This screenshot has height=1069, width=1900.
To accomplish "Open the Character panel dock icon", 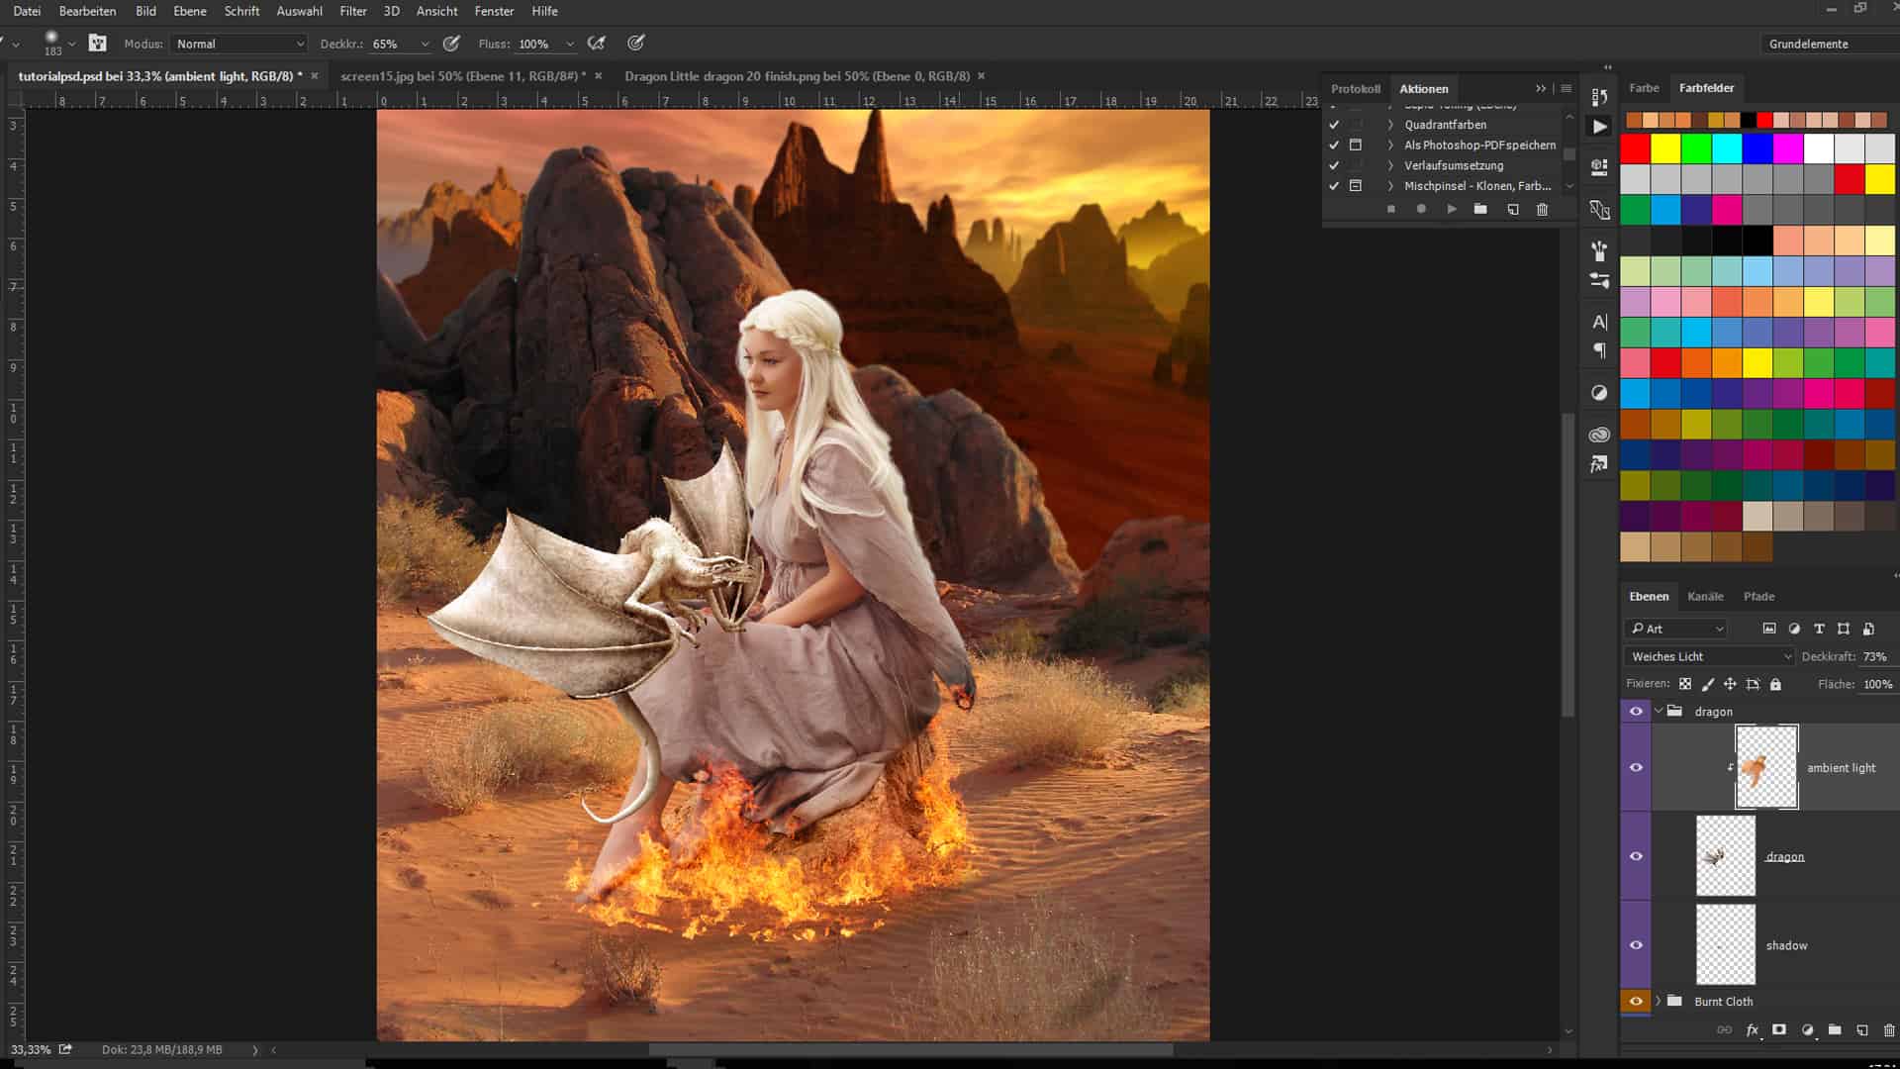I will click(x=1599, y=322).
